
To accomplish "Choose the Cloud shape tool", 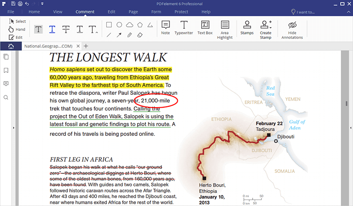I will tap(130, 25).
